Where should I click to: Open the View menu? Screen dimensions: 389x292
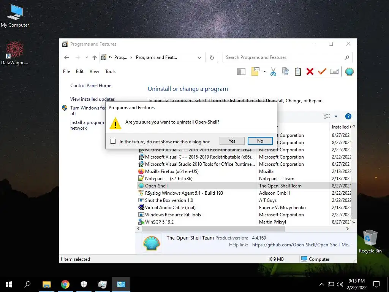(x=94, y=71)
